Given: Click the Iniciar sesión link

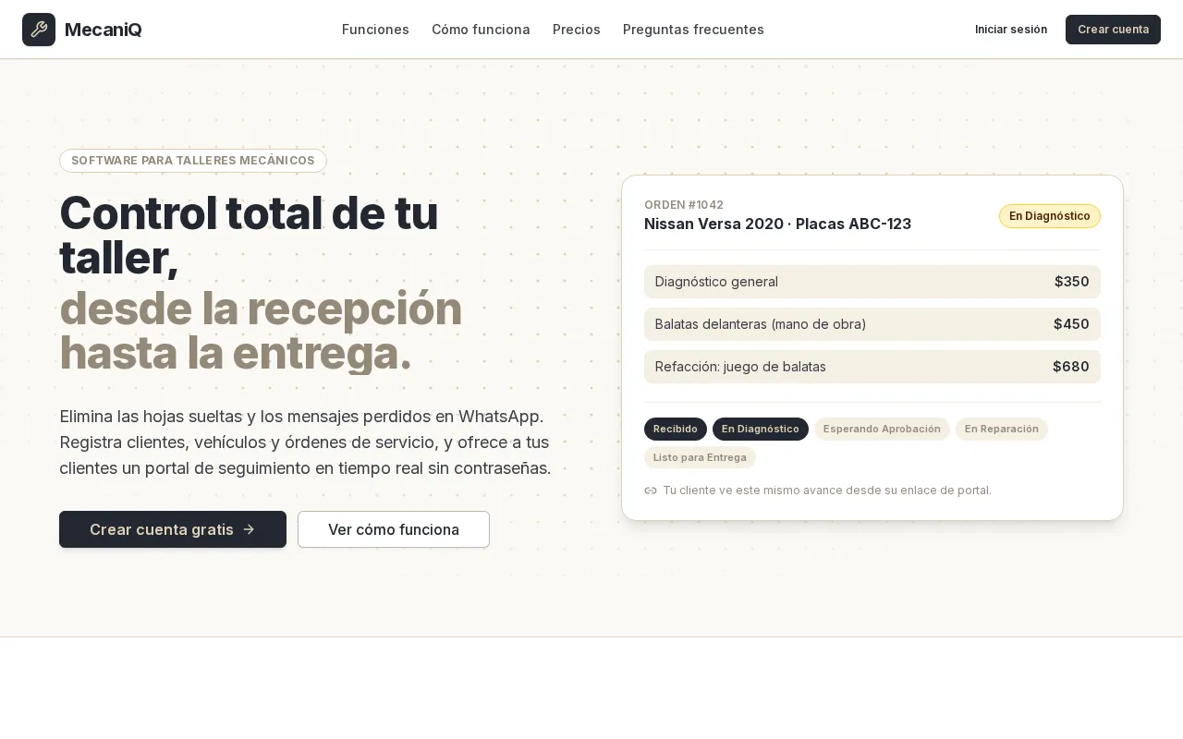Looking at the screenshot, I should (1011, 30).
